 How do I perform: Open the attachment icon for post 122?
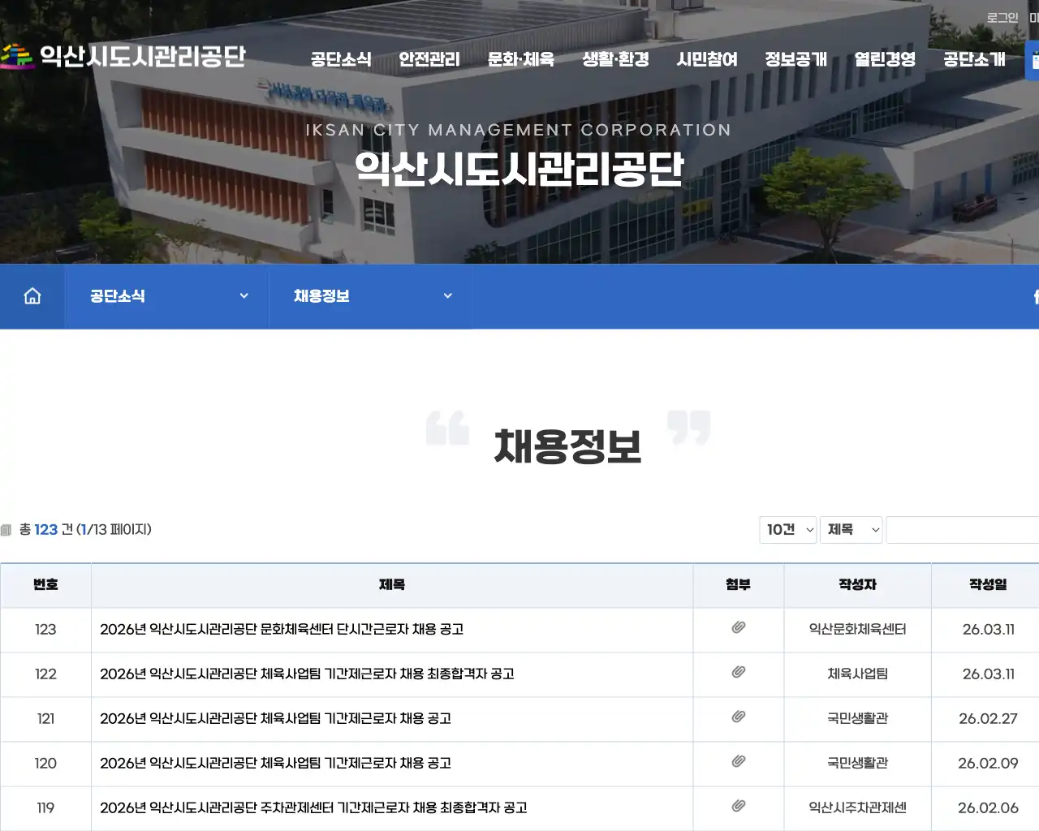point(738,674)
